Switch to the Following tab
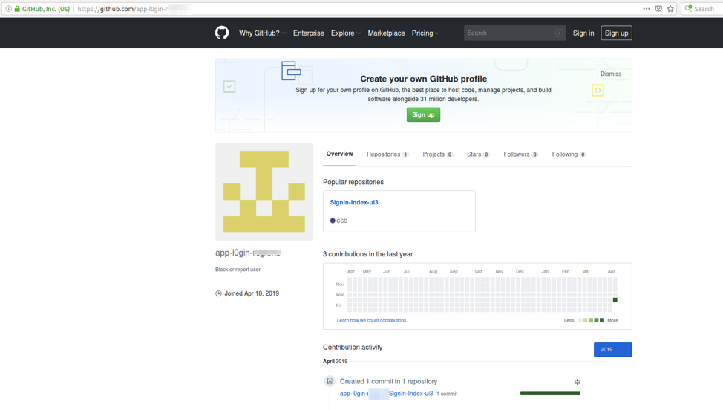723x410 pixels. tap(569, 154)
